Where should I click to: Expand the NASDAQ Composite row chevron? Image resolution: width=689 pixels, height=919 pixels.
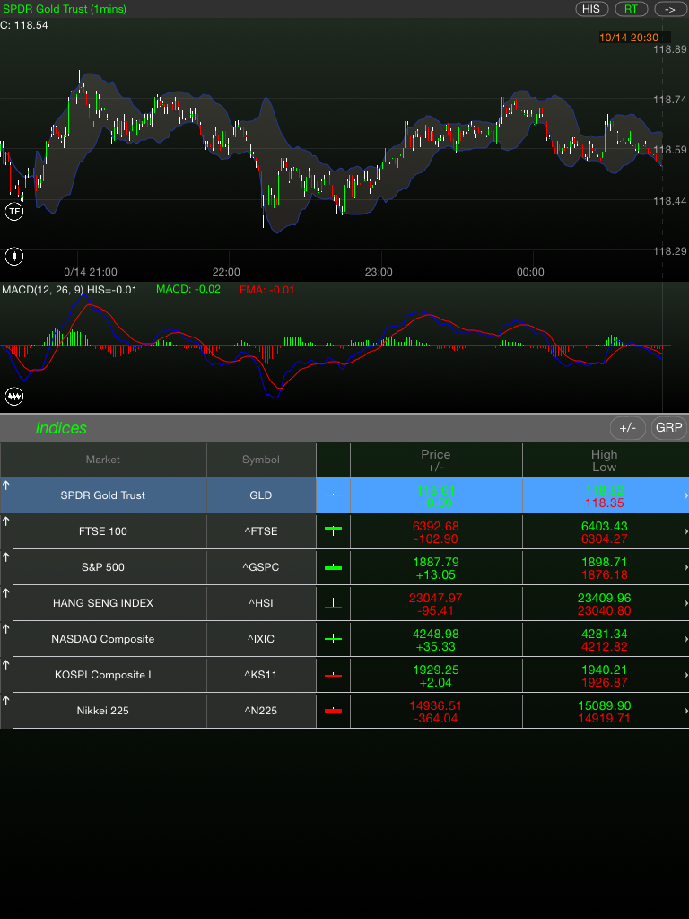coord(685,639)
